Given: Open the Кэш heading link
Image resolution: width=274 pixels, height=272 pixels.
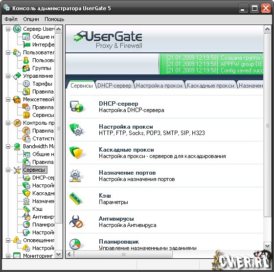Looking at the screenshot, I should (105, 196).
